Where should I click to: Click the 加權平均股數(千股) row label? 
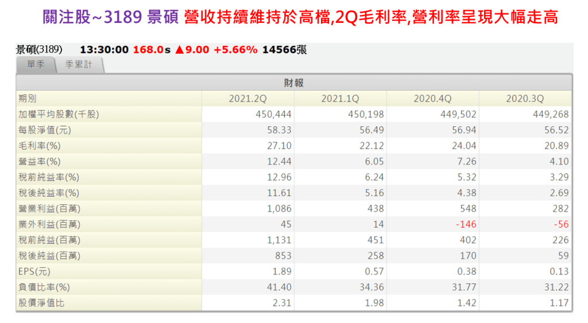tap(59, 115)
